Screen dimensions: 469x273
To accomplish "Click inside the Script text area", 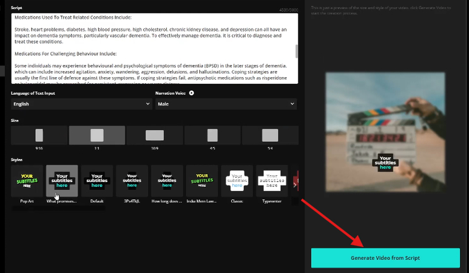I will 155,49.
